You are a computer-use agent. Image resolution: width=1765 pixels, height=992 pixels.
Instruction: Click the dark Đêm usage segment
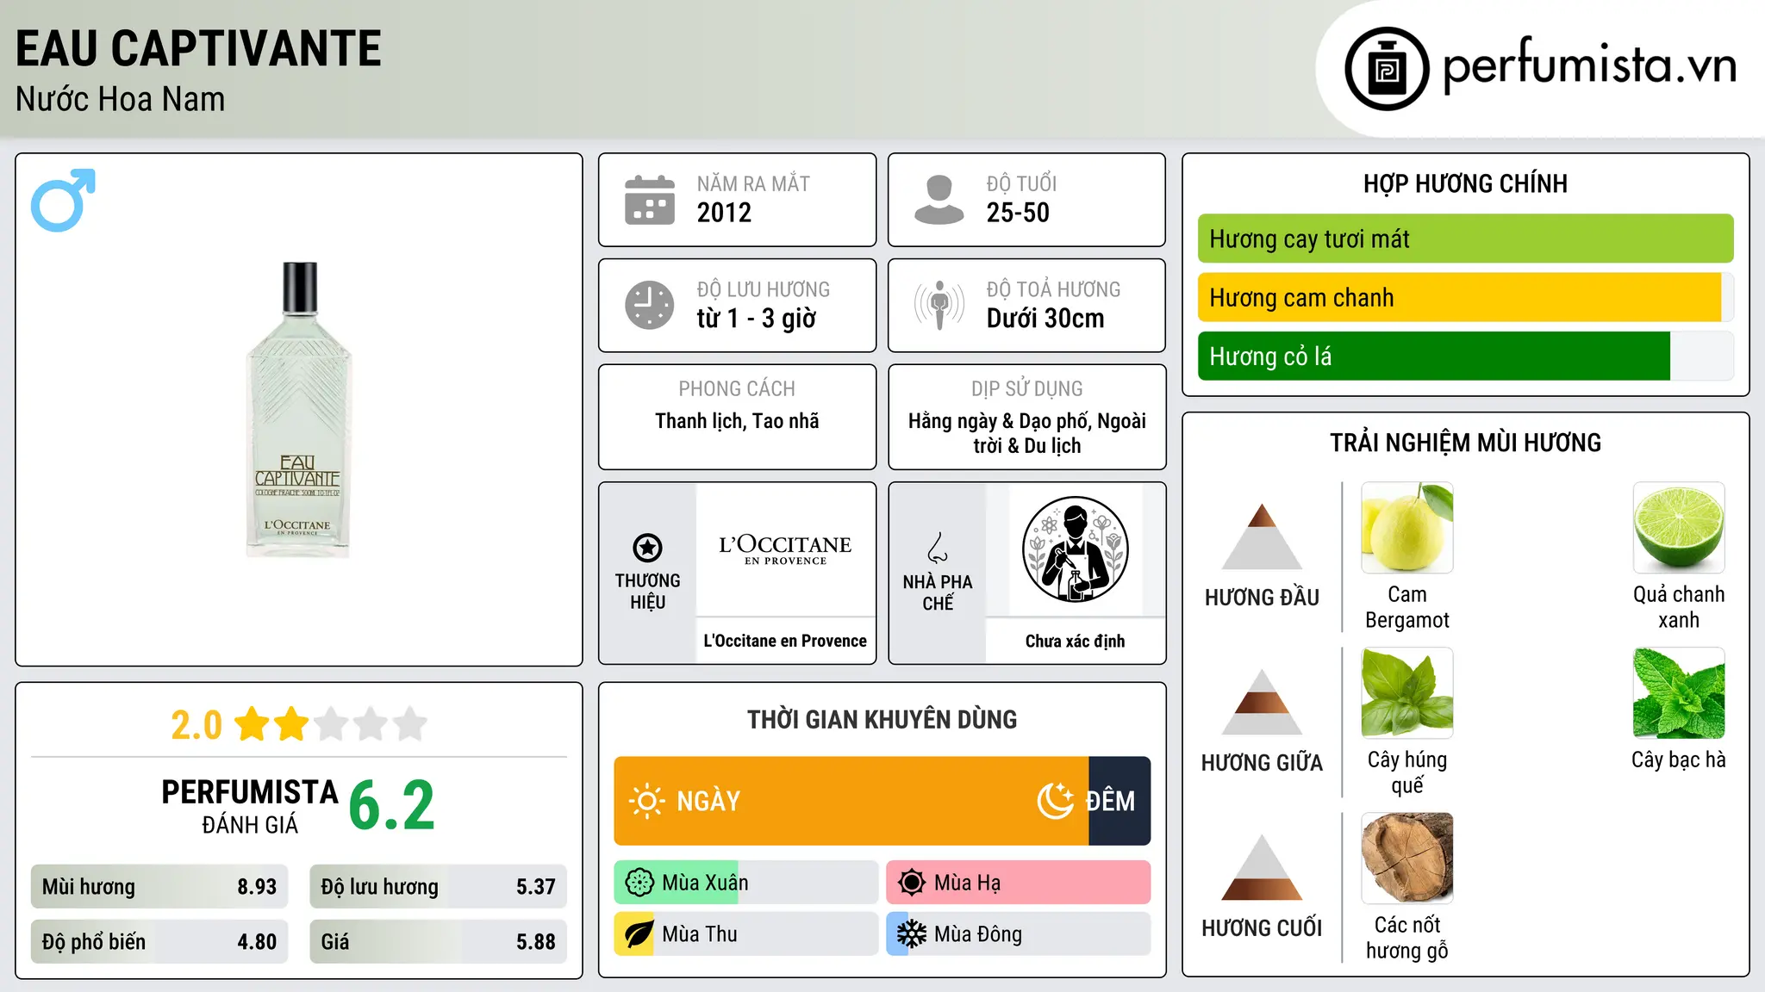tap(1119, 801)
